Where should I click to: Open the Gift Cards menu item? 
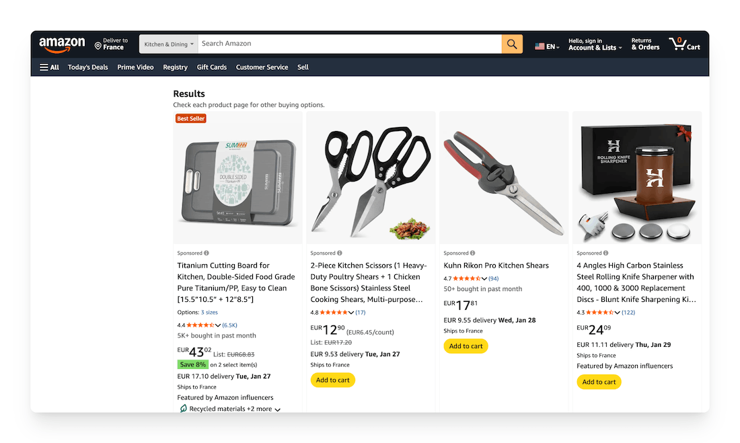point(211,67)
